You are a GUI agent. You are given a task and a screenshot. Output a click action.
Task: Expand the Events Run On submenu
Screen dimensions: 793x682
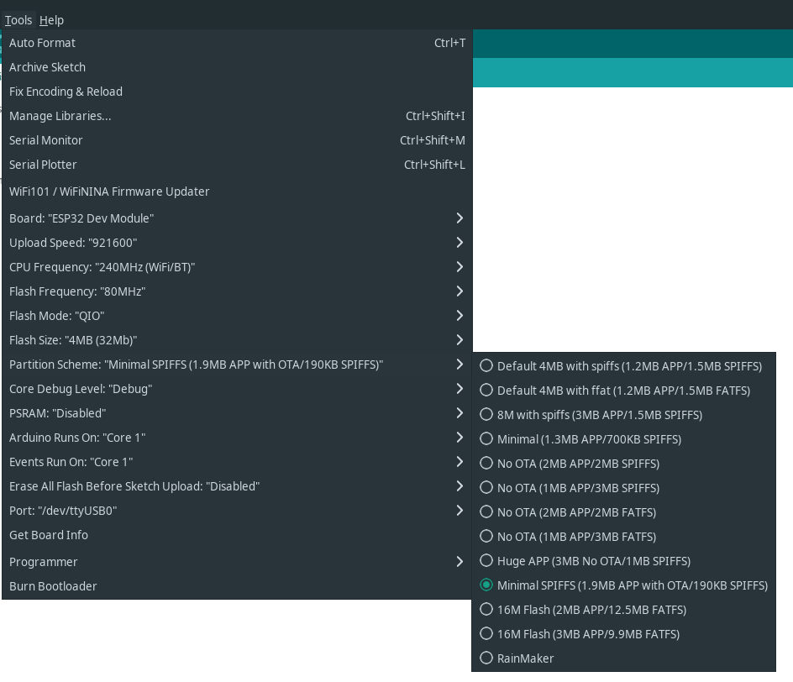(x=237, y=462)
